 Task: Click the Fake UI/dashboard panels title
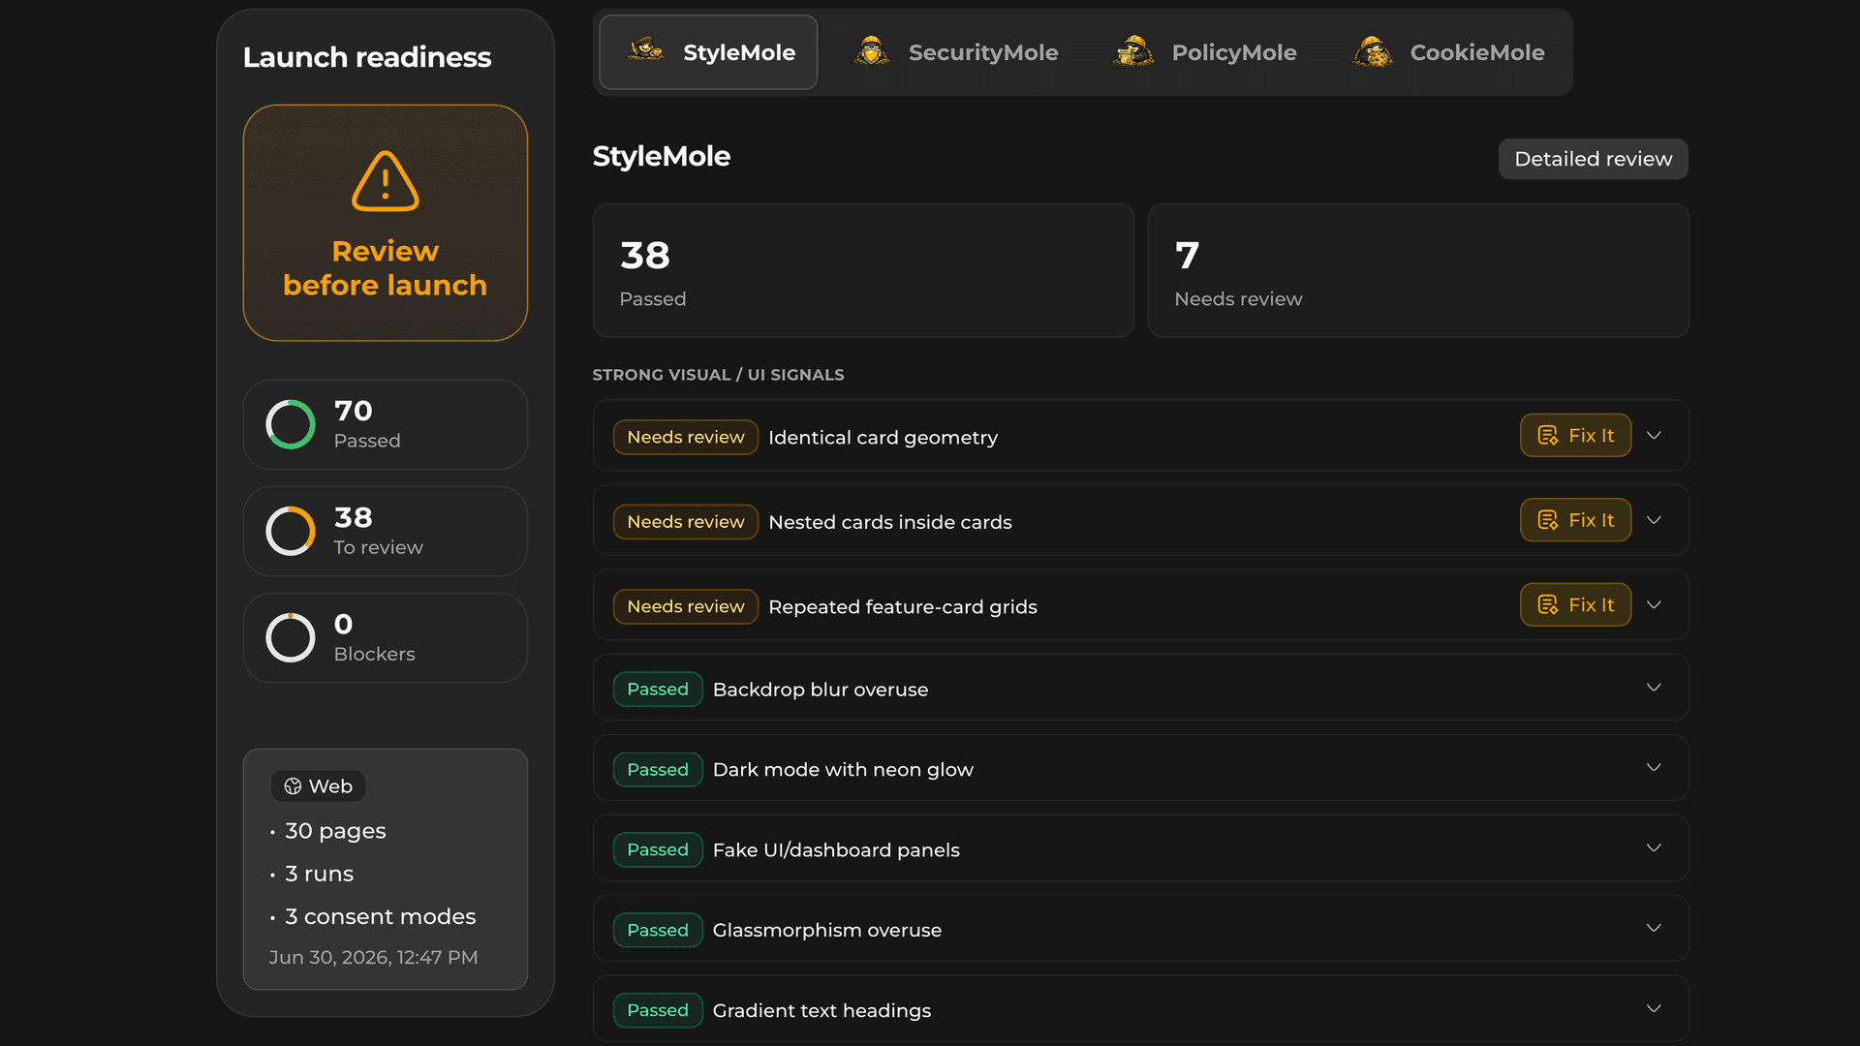pyautogui.click(x=836, y=850)
